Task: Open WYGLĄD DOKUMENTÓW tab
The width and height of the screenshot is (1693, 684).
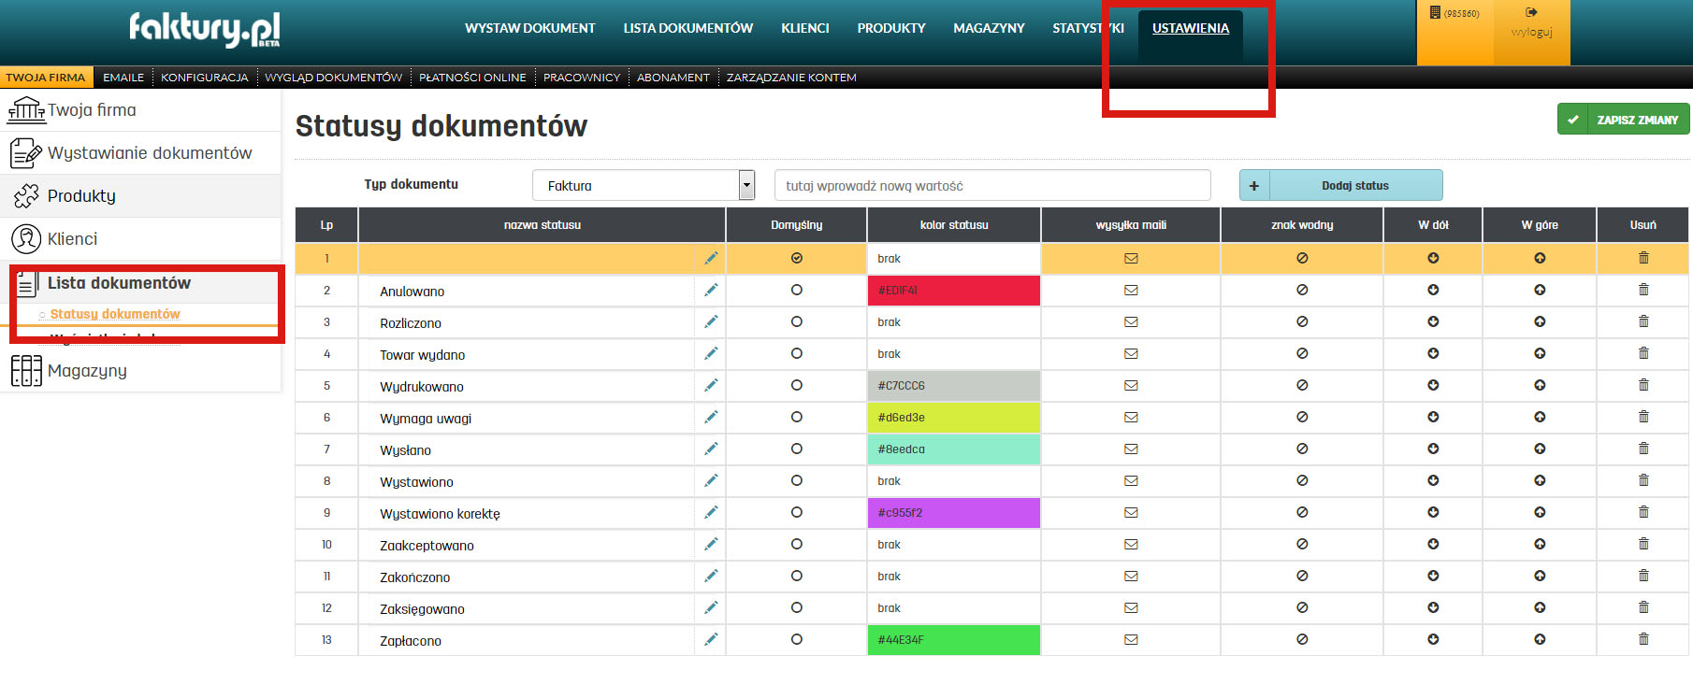Action: click(334, 78)
